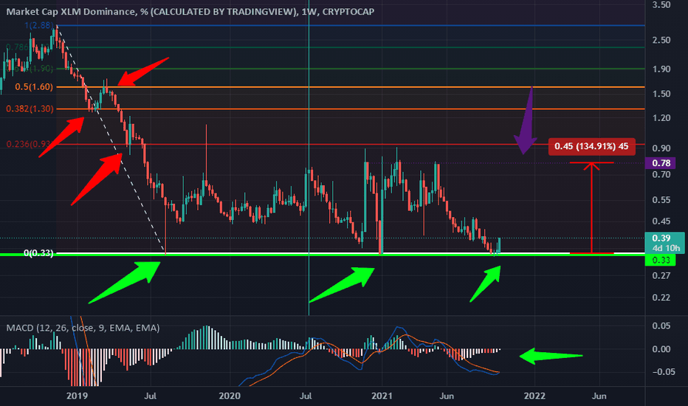
Task: Click the 2021 label on time axis
Action: click(x=382, y=396)
